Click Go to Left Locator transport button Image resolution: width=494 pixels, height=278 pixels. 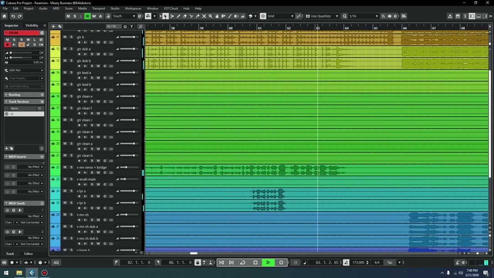click(x=222, y=263)
